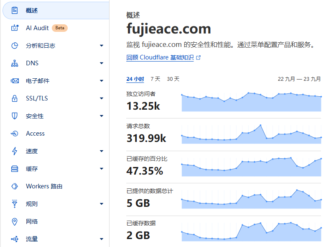The height and width of the screenshot is (247, 326).
Task: Click the 概述 overview clipboard icon
Action: pos(15,10)
